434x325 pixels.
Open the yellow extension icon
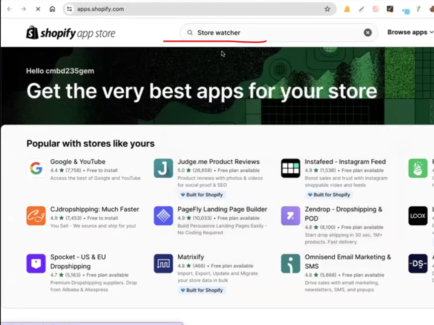[x=347, y=10]
